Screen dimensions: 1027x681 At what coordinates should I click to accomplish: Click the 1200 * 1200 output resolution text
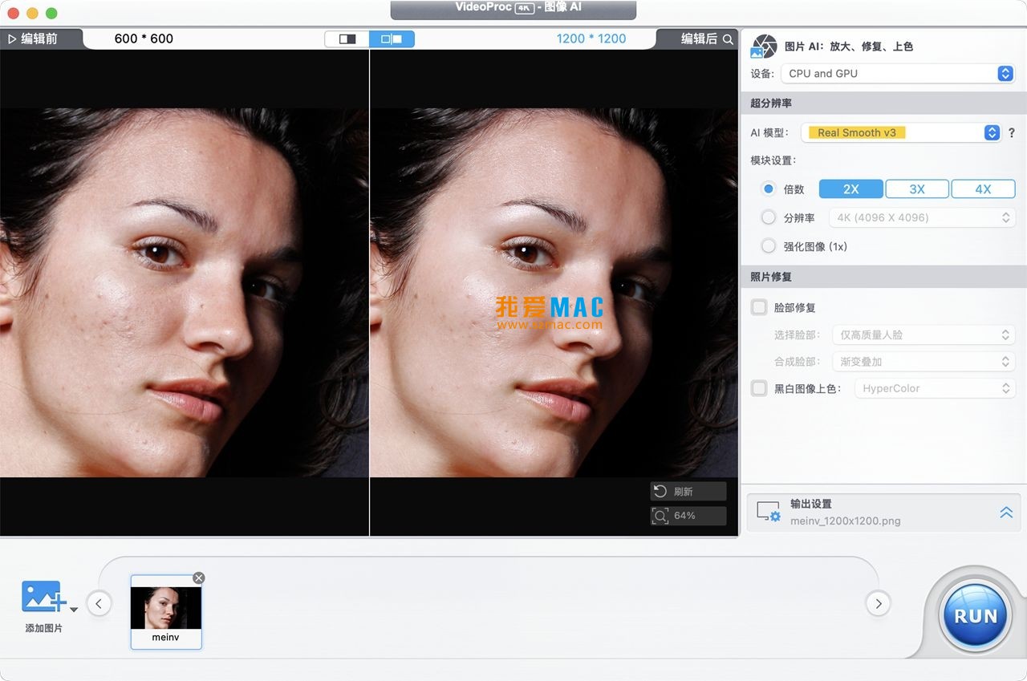(x=591, y=39)
